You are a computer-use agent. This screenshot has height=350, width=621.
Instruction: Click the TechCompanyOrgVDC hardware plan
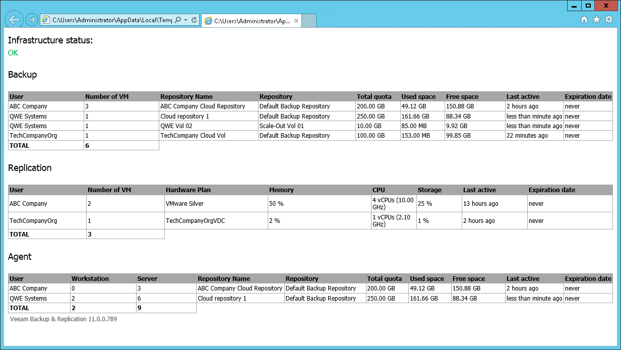point(197,221)
